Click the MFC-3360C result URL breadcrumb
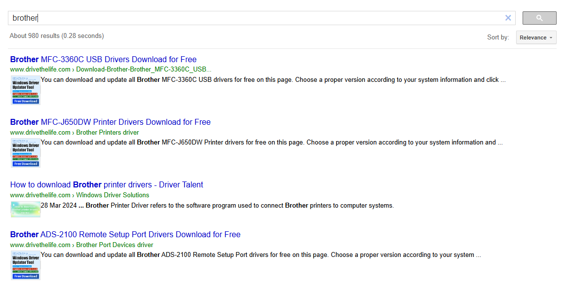567x289 pixels. pos(111,70)
